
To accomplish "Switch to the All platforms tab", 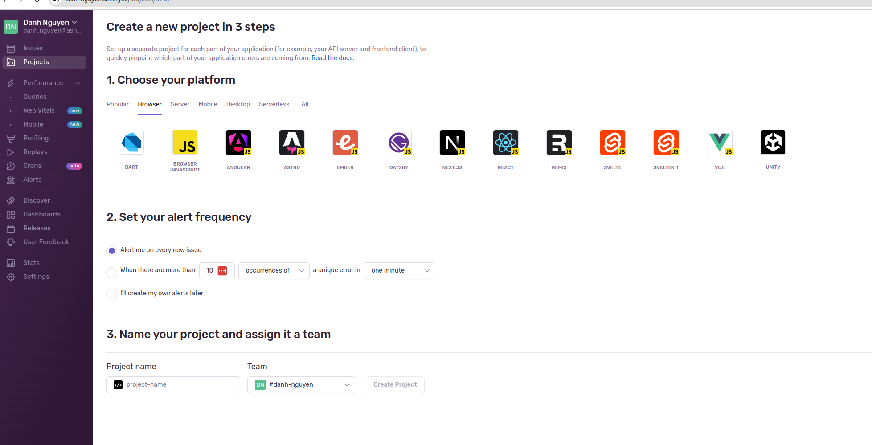I will (x=305, y=104).
